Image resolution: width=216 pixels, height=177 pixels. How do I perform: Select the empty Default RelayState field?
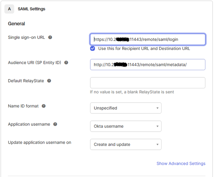148,83
